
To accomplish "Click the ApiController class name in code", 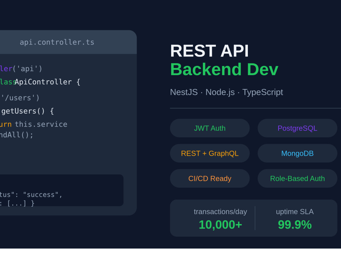I will point(43,82).
